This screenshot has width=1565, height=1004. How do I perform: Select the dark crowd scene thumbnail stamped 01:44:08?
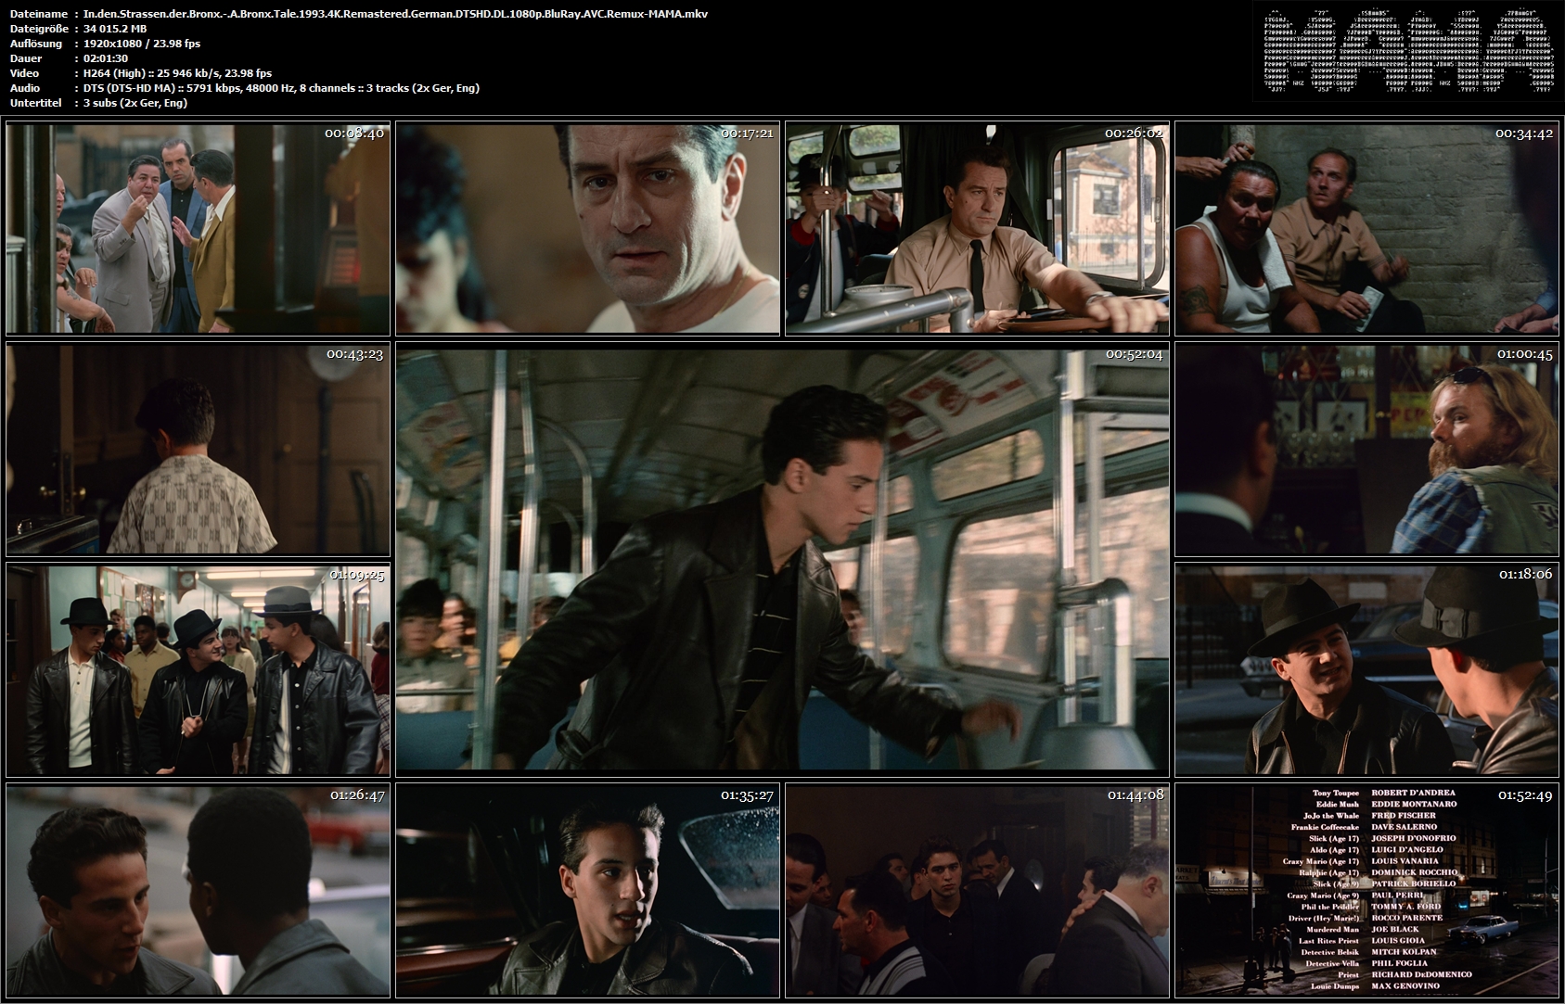[978, 890]
